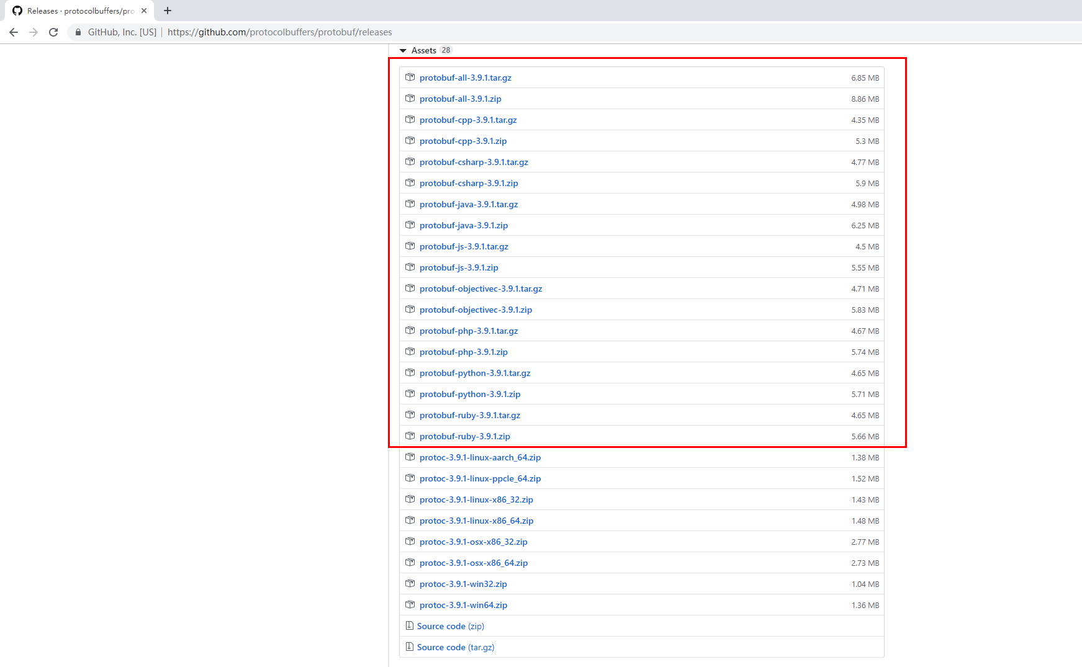Download protobuf-php-3.9.1.zip
This screenshot has width=1082, height=667.
click(x=464, y=352)
